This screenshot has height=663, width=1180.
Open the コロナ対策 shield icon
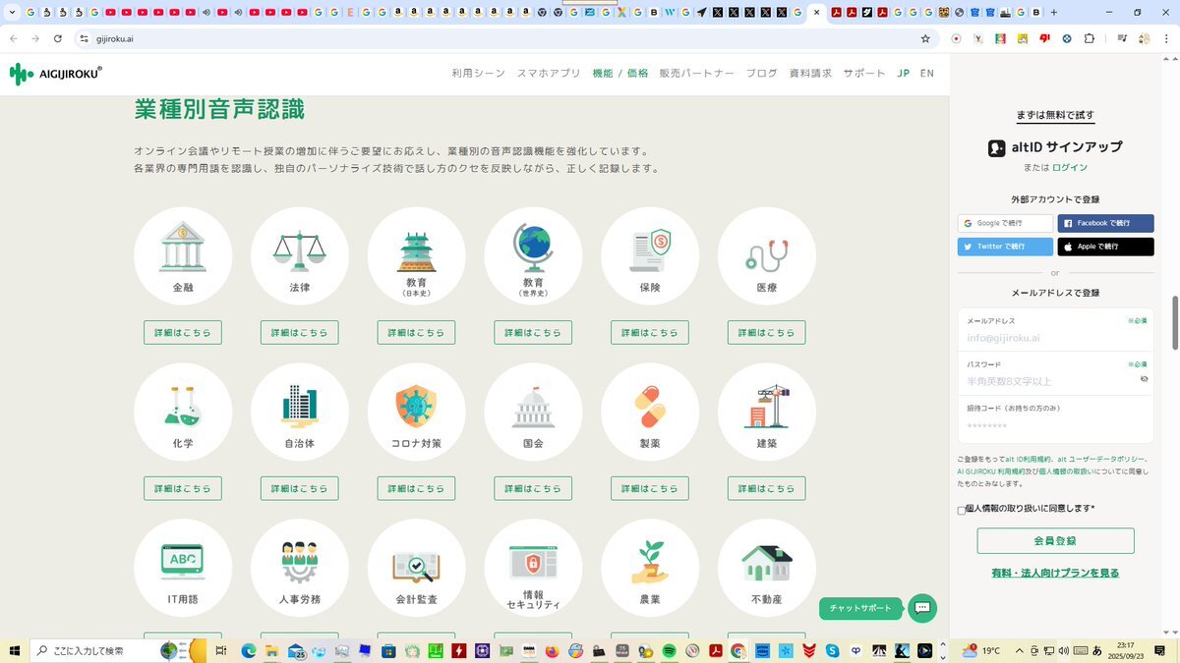tap(416, 405)
